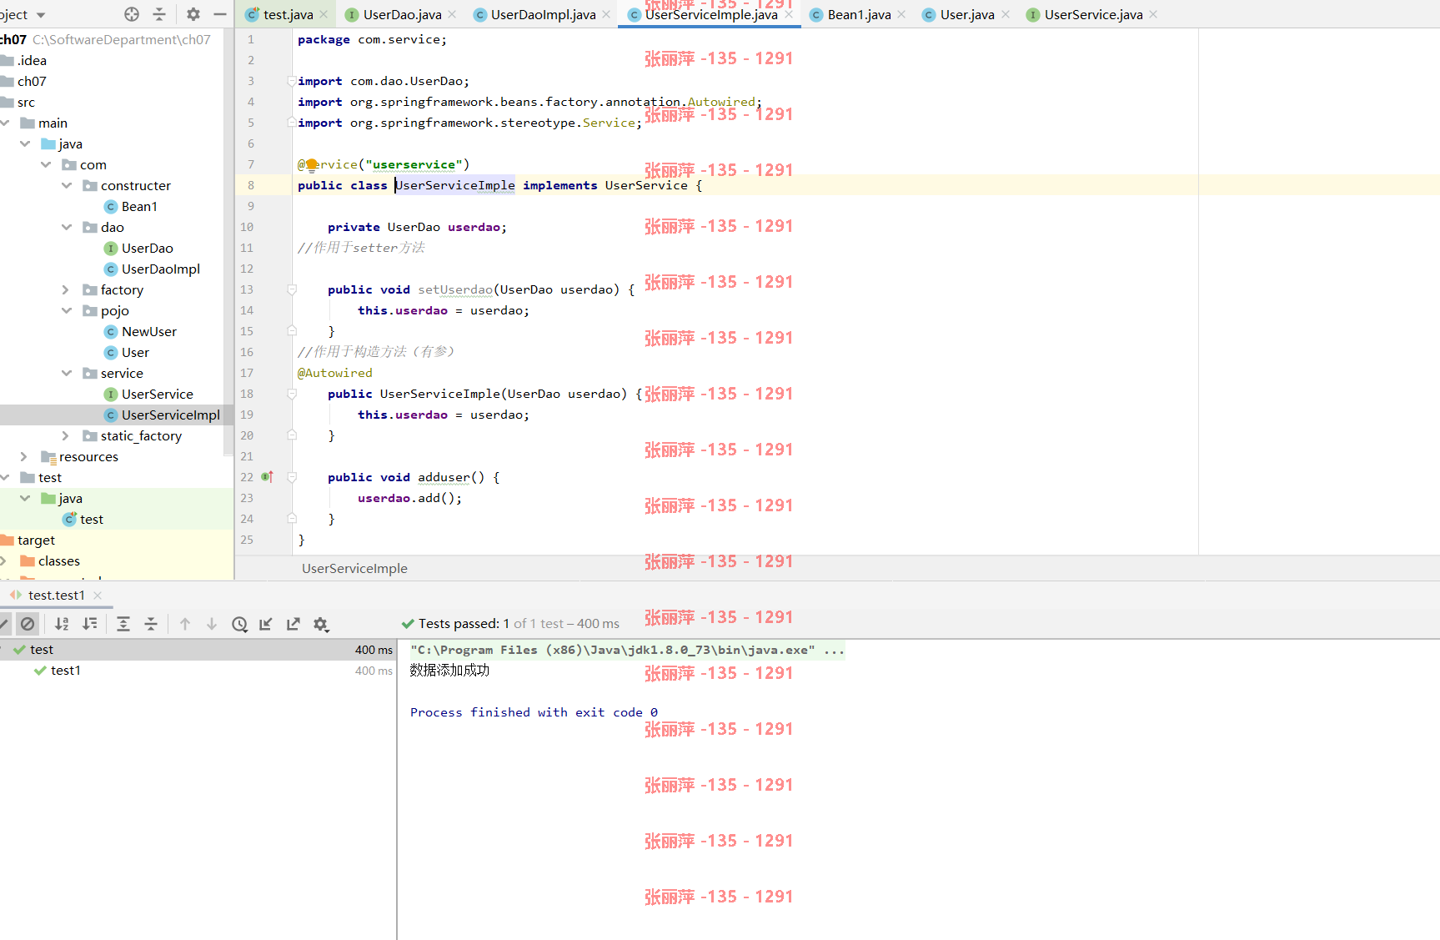
Task: Open test history clock icon
Action: click(x=239, y=624)
